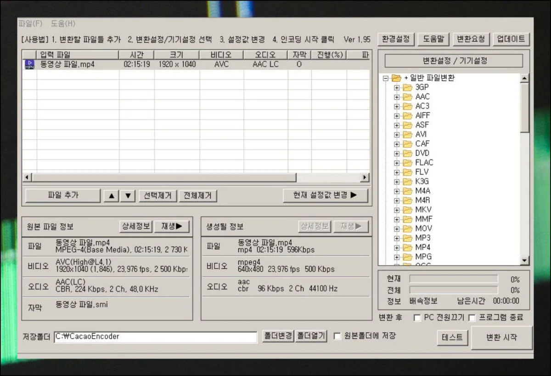Viewport: 551px width, 376px height.
Task: Check the 원본폴더에 저장 option
Action: [337, 336]
